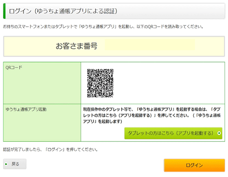Click the arrow icon on the green tablet button
This screenshot has width=228, height=177.
point(219,133)
